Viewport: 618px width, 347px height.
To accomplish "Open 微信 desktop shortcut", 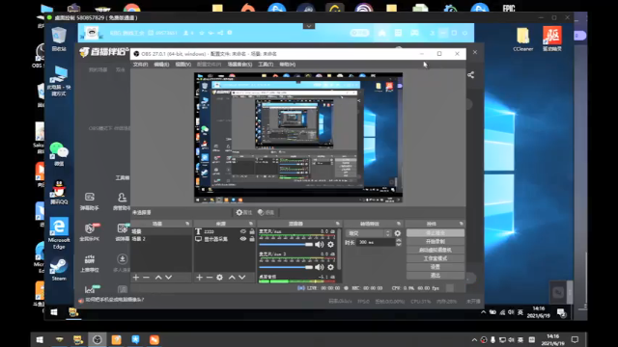I will pyautogui.click(x=59, y=154).
